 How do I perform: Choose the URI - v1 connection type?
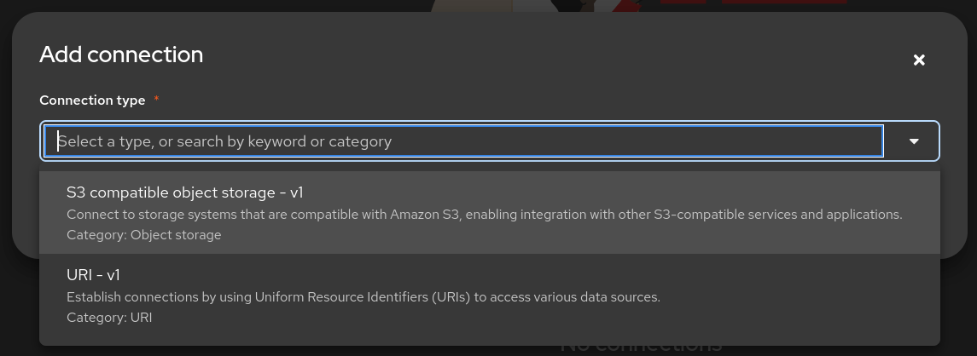tap(489, 296)
